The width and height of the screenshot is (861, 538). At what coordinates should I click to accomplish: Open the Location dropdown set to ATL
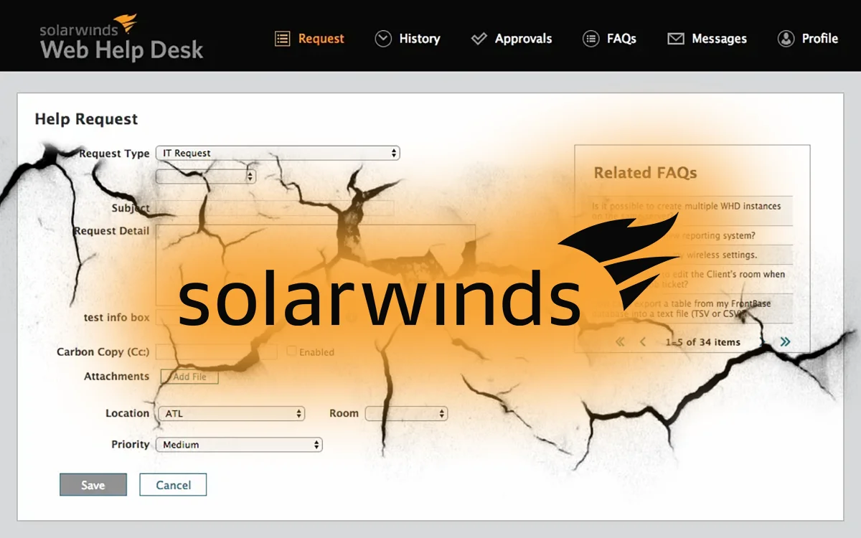tap(231, 413)
